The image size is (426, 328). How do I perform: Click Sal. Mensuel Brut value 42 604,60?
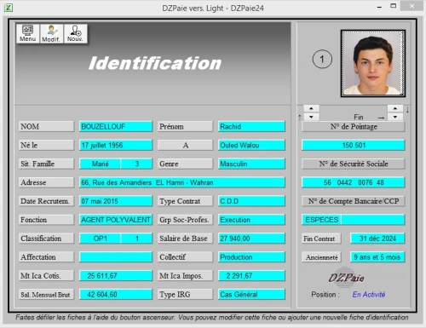(116, 295)
